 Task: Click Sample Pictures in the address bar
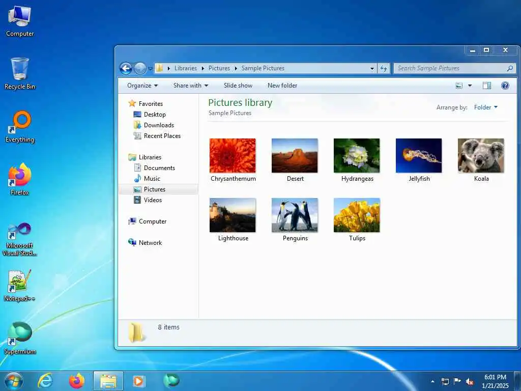(x=263, y=68)
